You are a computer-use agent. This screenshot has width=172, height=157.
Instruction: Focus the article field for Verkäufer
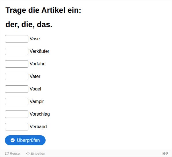click(x=17, y=51)
